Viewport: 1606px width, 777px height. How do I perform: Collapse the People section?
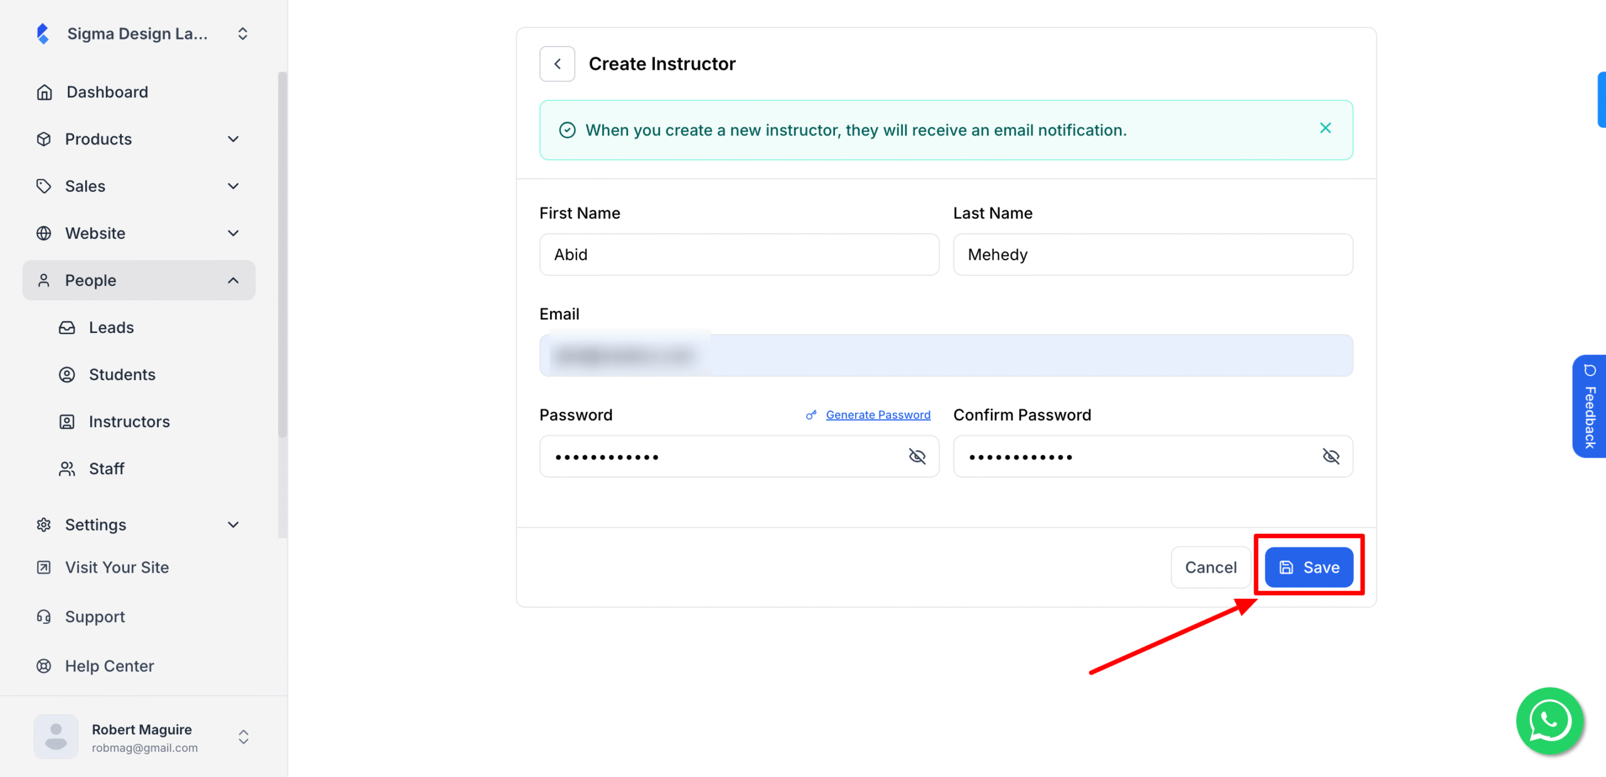tap(233, 280)
